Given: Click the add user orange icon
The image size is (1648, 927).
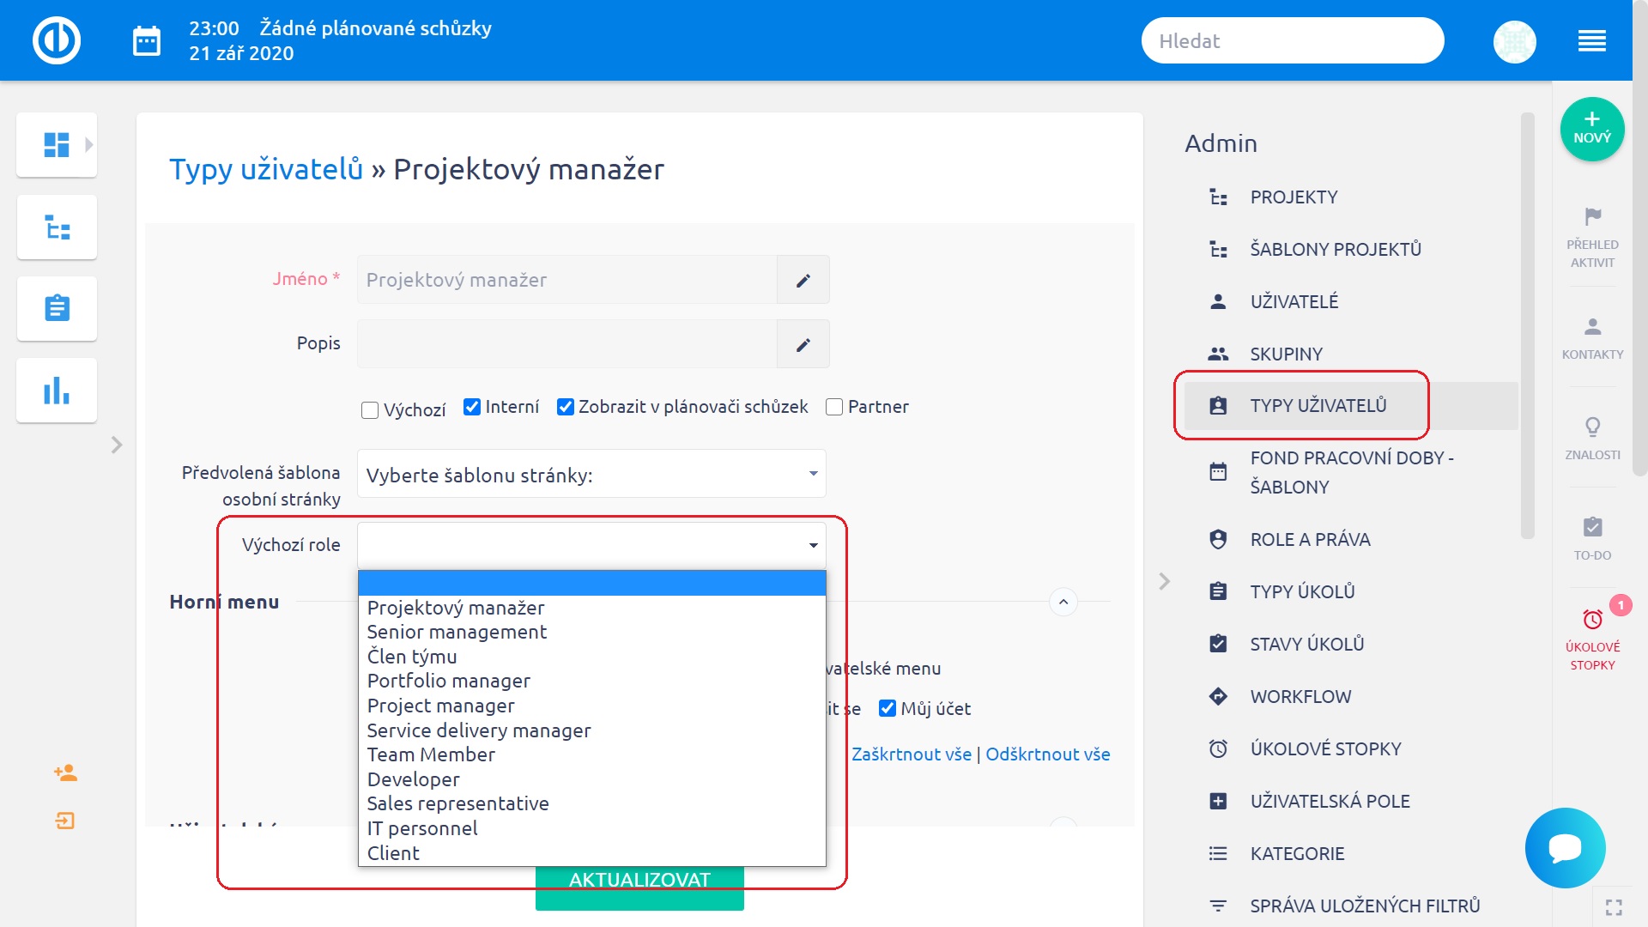Looking at the screenshot, I should click(x=65, y=772).
